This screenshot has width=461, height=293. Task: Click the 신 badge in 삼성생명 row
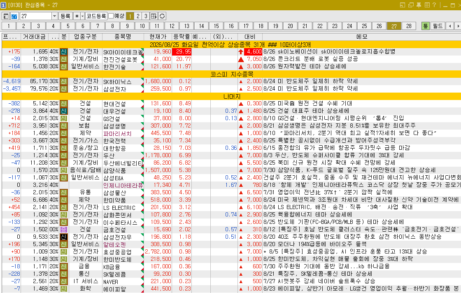(x=63, y=126)
